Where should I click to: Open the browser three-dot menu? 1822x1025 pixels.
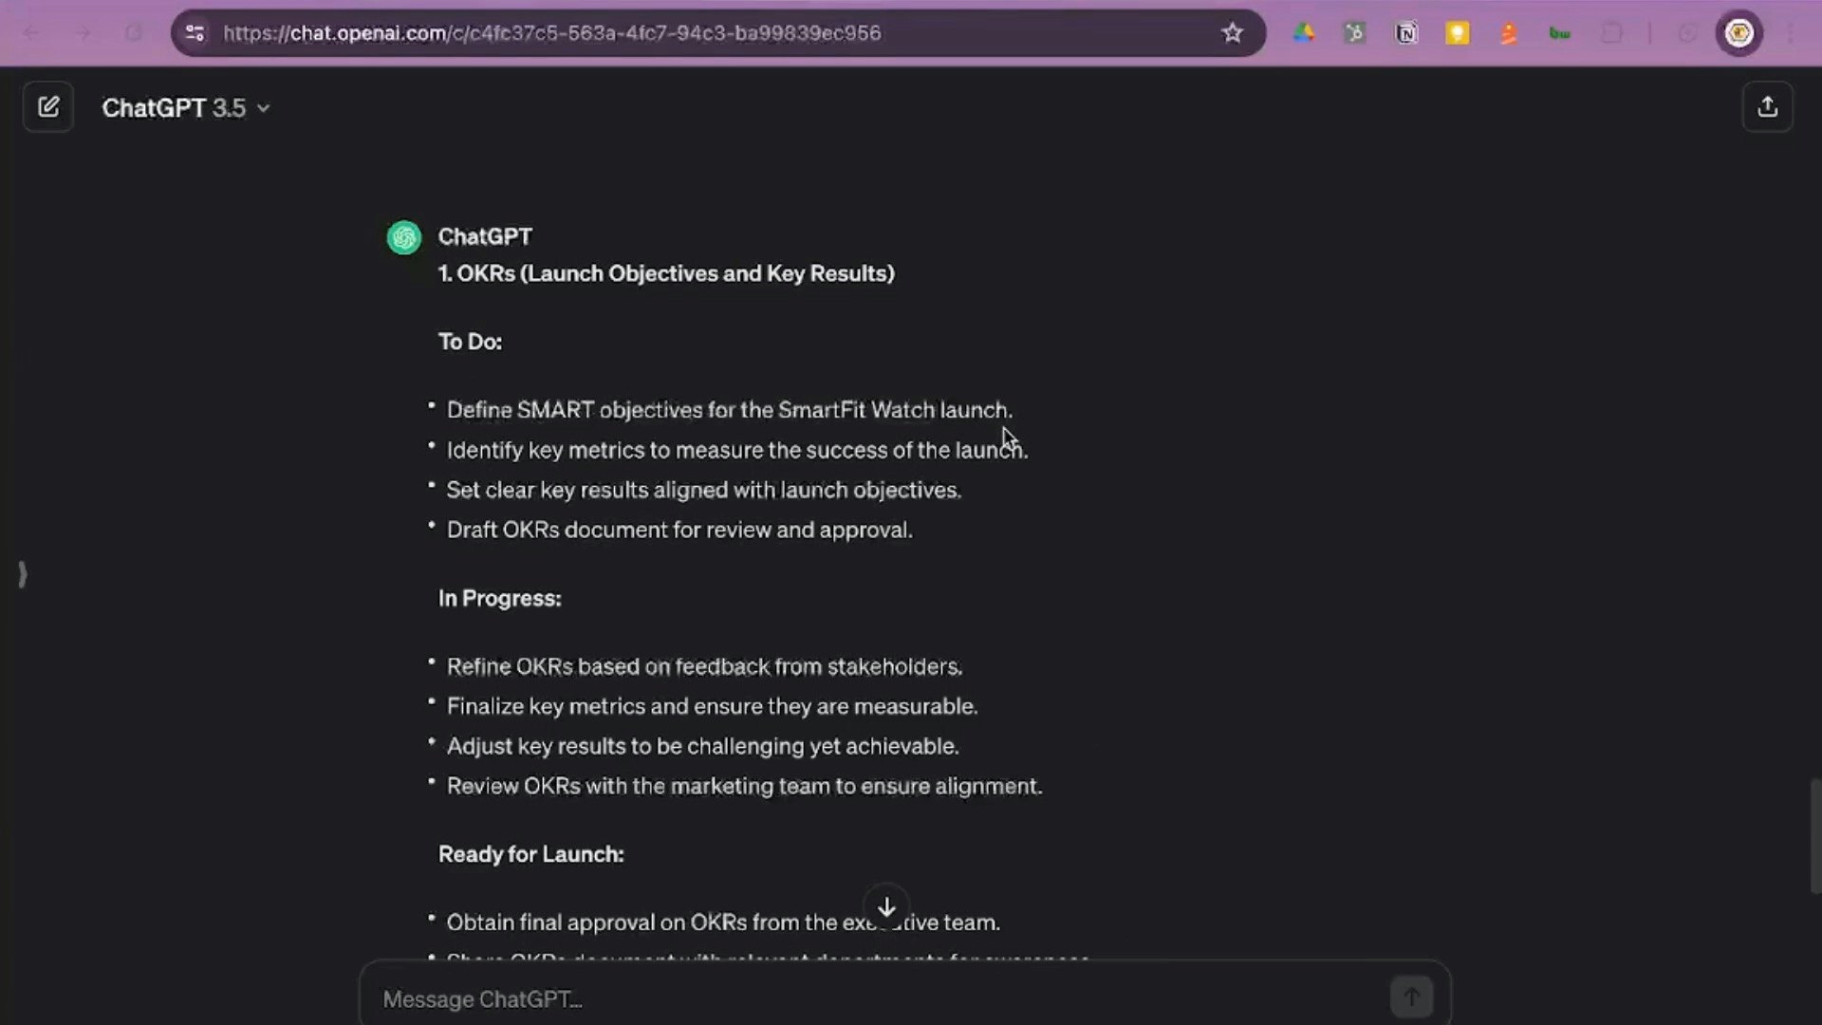tap(1790, 33)
